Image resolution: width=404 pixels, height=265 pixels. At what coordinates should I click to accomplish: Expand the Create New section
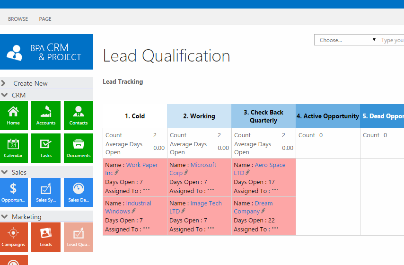click(46, 83)
